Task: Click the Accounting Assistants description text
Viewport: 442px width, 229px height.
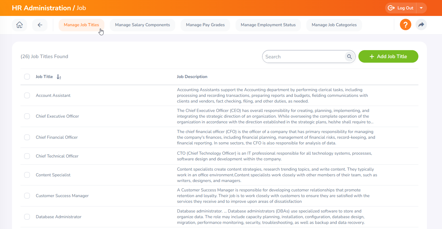Action: [272, 95]
